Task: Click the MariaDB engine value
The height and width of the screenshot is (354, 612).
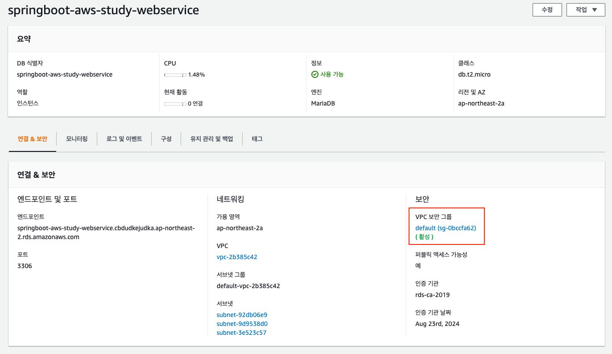Action: point(323,103)
